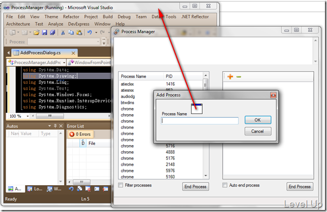
Task: Enable the Auto end process checkbox
Action: 225,185
